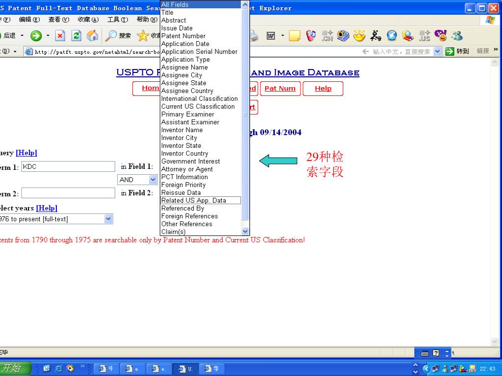Screen dimensions: 502x376
Task: Select 'International Classification' list option
Action: point(201,98)
